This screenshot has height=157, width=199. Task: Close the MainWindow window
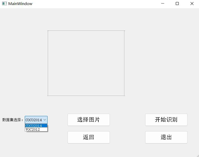coord(192,4)
